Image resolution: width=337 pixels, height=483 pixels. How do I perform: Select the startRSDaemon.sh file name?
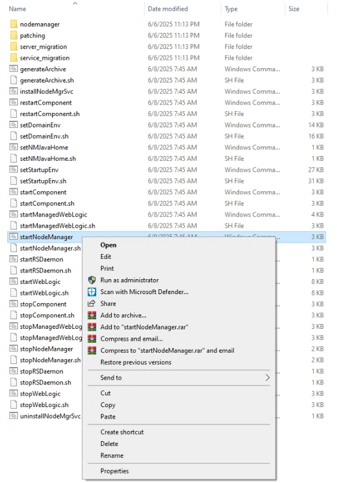point(45,270)
